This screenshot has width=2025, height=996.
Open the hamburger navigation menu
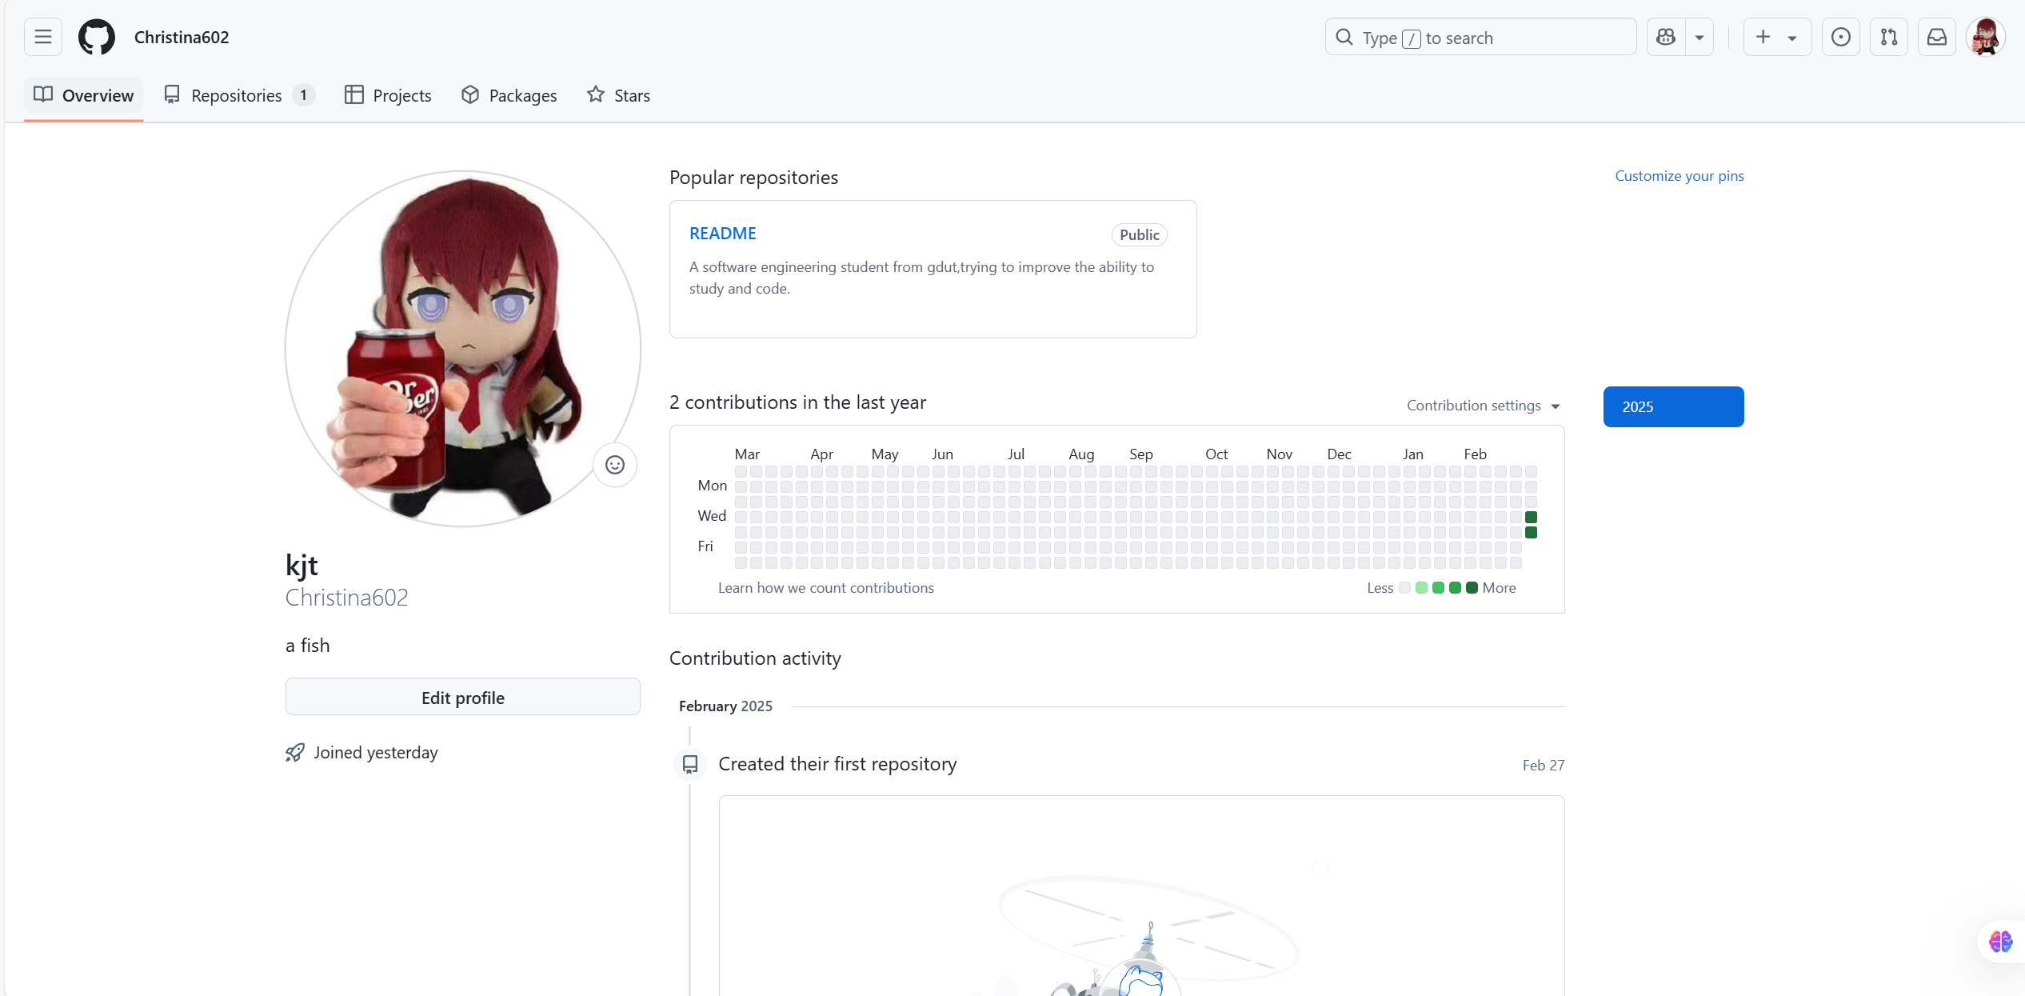point(43,37)
